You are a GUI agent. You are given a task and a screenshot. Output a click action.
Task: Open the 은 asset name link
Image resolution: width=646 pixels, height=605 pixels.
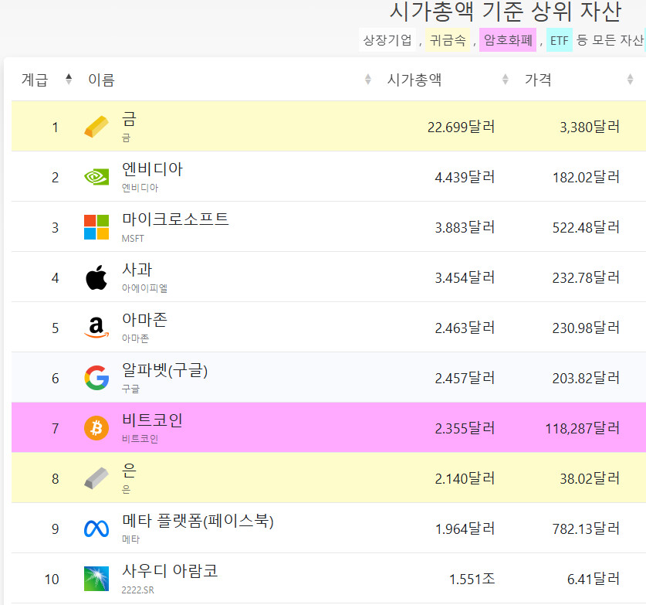(129, 471)
